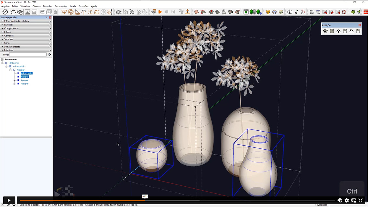Open the Câmera menu
The width and height of the screenshot is (368, 207).
[x=36, y=6]
